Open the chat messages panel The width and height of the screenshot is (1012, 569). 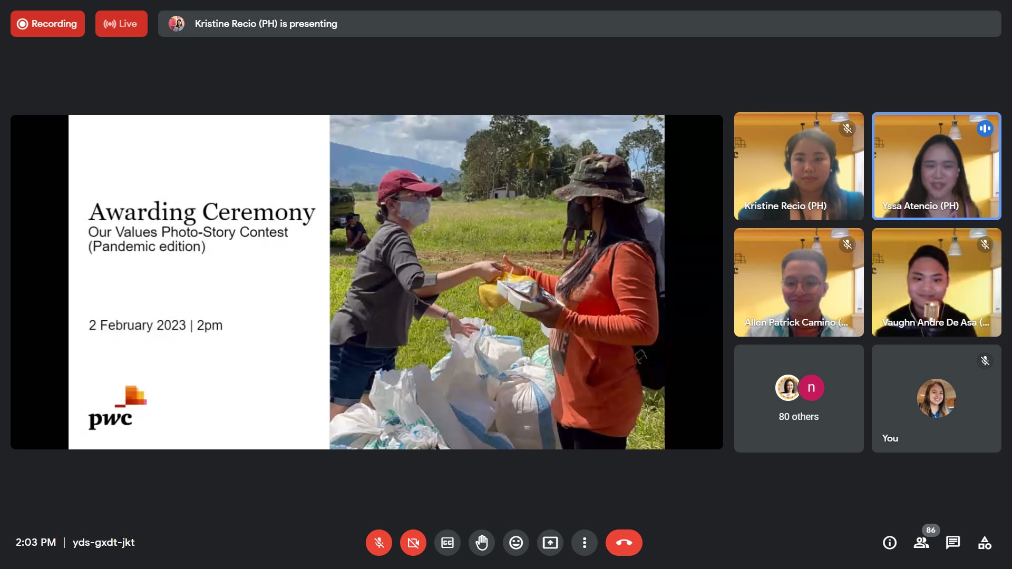(952, 543)
